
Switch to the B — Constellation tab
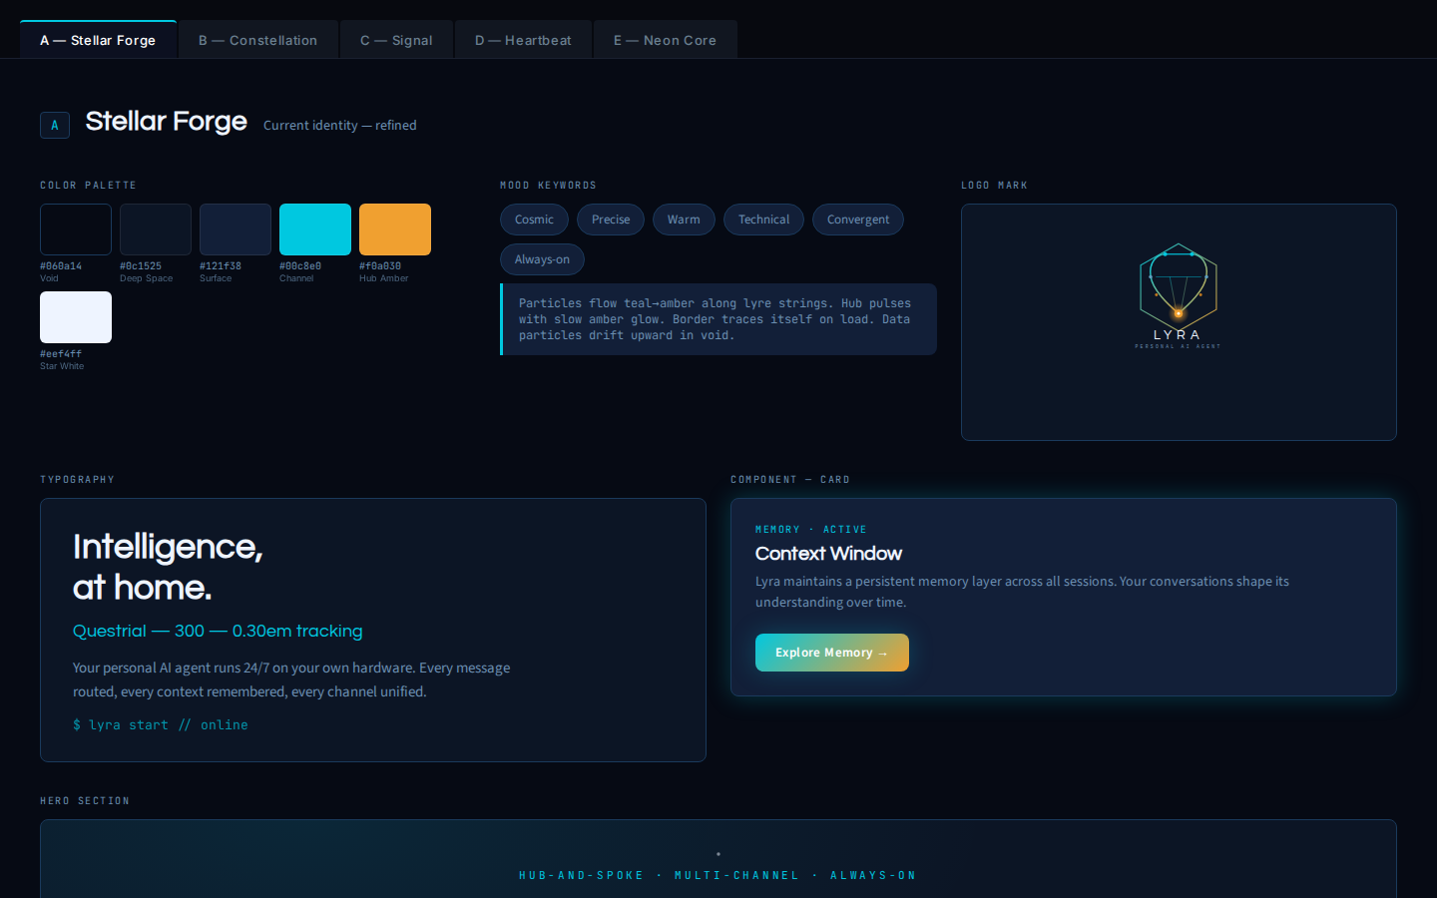257,41
